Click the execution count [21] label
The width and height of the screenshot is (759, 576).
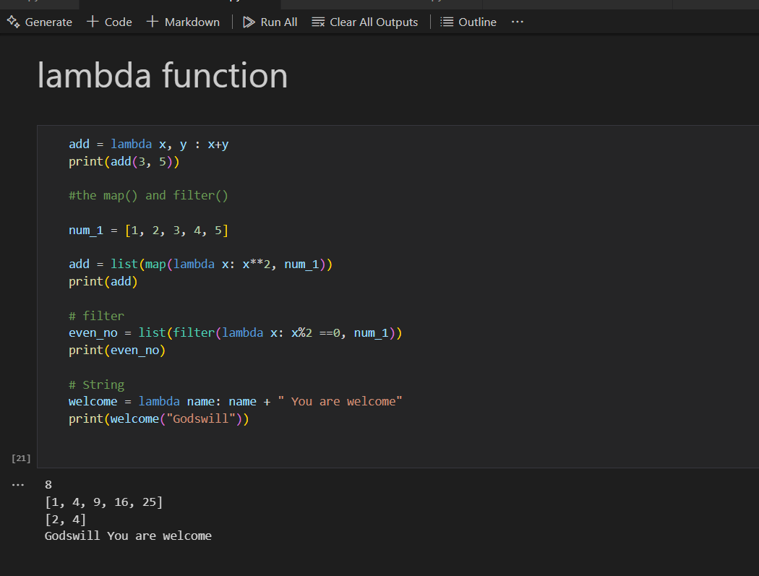[22, 458]
